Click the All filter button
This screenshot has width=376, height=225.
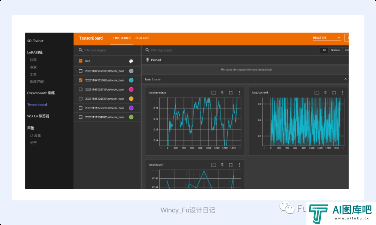pyautogui.click(x=324, y=50)
